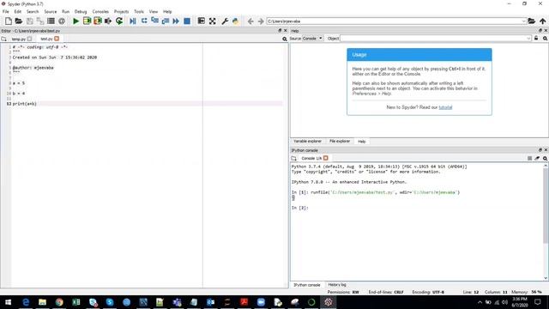Screen dimensions: 549x309
Task: Click the debugger step into icon
Action: coord(154,21)
